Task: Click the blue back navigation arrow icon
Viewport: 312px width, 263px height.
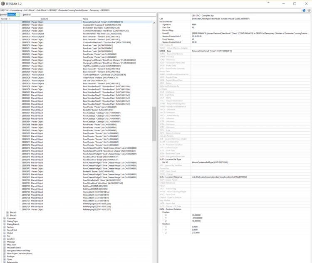Action: 304,10
